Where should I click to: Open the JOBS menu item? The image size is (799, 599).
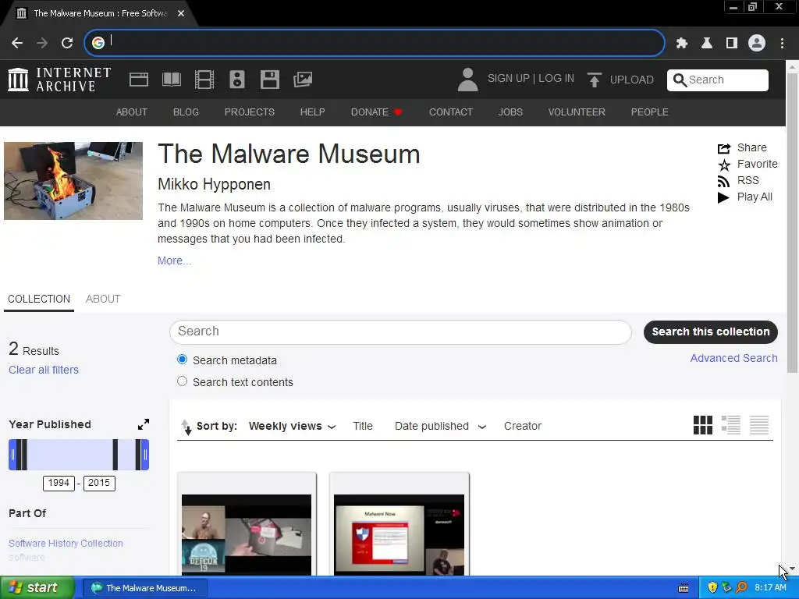pos(510,112)
